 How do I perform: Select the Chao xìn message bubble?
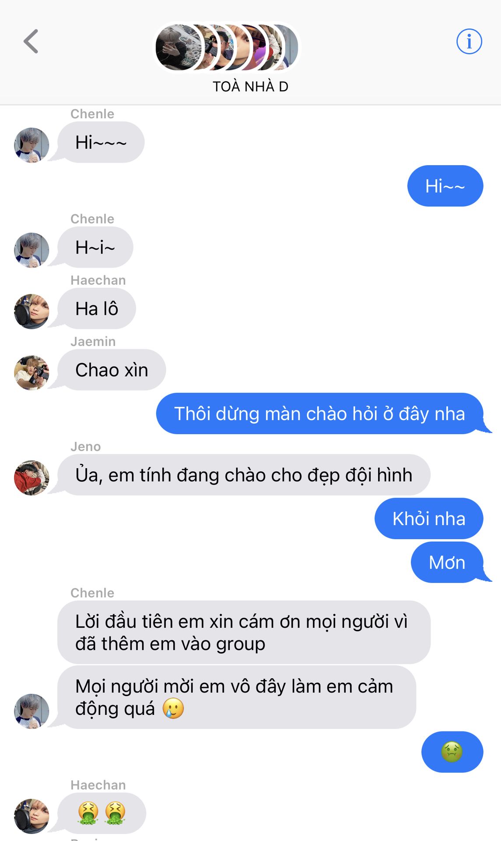[x=112, y=370]
